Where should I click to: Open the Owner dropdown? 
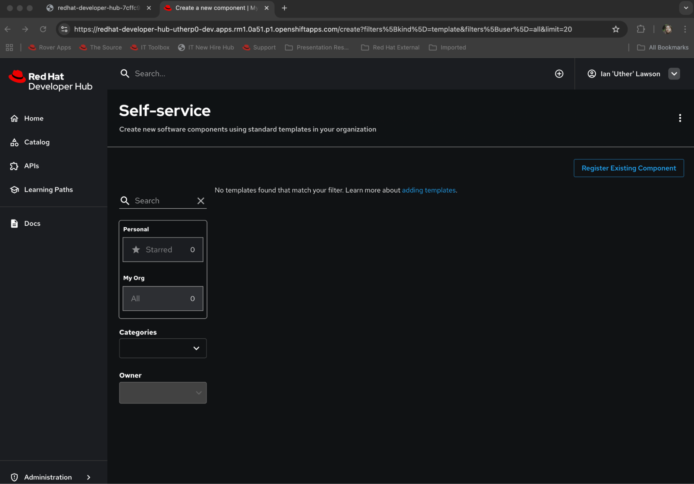[x=162, y=393]
